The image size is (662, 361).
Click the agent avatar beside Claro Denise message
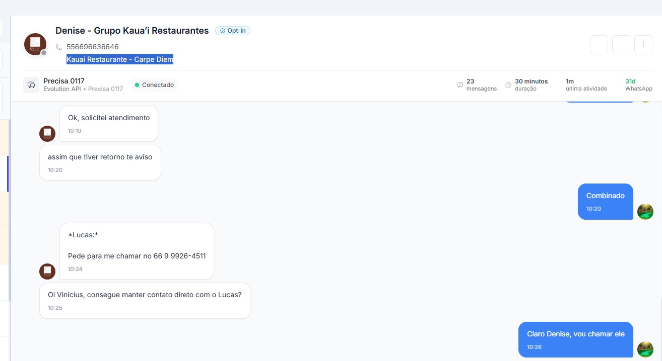[645, 349]
